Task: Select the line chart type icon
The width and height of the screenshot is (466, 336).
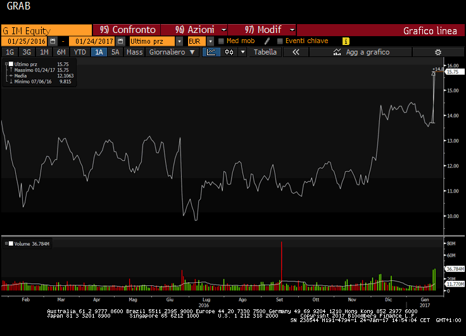Action: point(211,52)
